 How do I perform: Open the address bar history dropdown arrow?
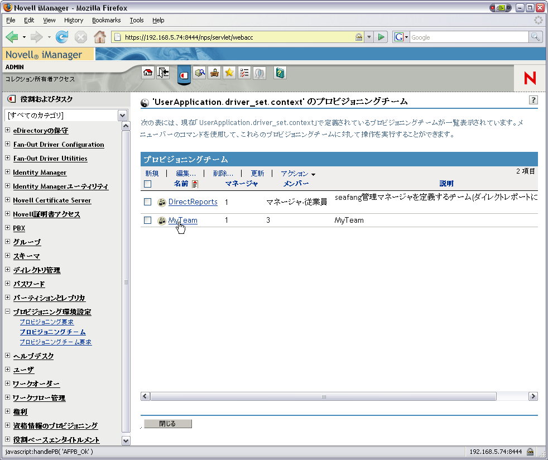coord(369,37)
